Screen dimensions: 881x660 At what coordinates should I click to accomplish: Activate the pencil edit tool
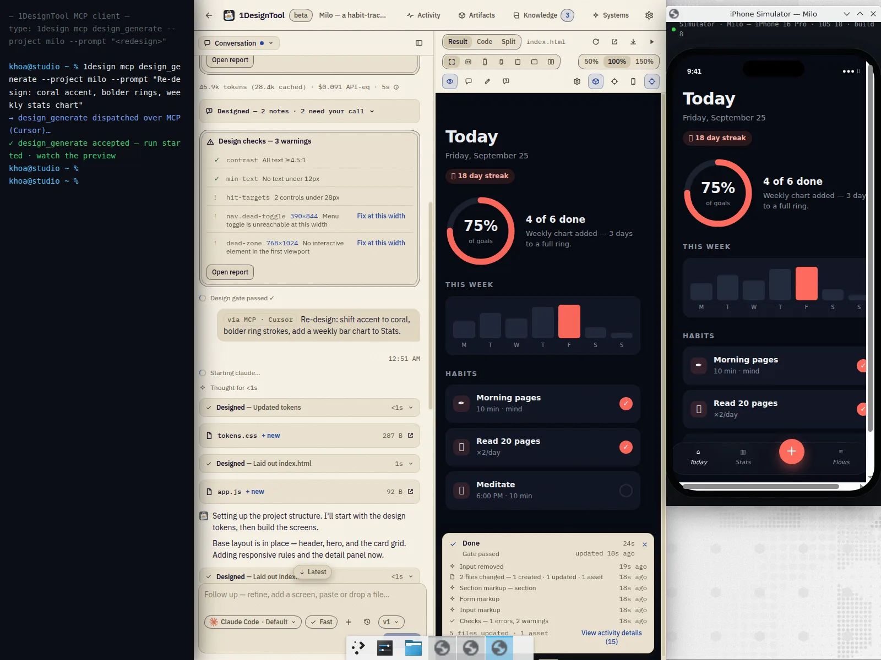click(487, 81)
